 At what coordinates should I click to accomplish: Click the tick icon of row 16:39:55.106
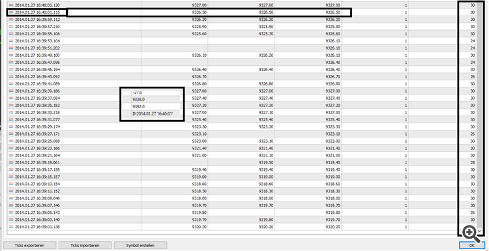[12, 34]
